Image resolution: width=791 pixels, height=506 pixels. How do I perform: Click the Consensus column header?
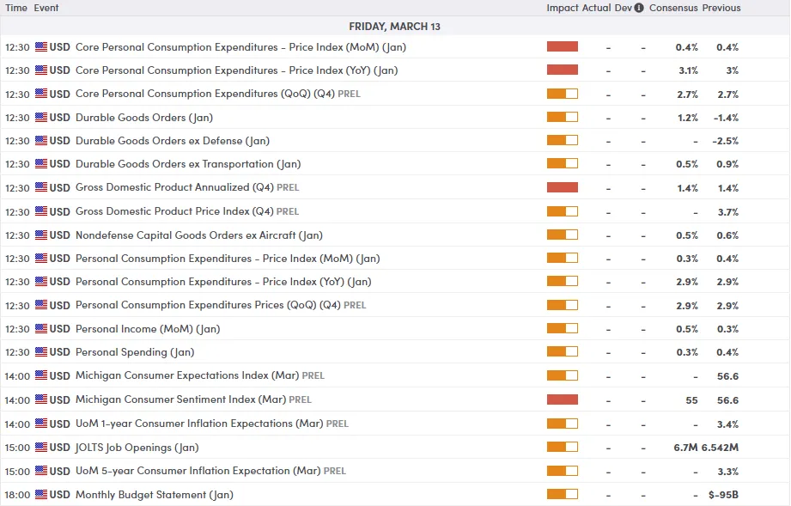click(673, 8)
